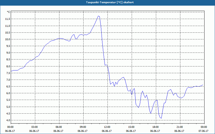Image resolution: width=215 pixels, height=134 pixels.
Task: Select the 9,0 y-axis label
Action: 8,53
